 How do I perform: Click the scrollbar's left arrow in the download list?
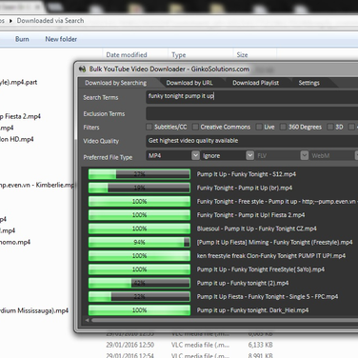click(87, 320)
